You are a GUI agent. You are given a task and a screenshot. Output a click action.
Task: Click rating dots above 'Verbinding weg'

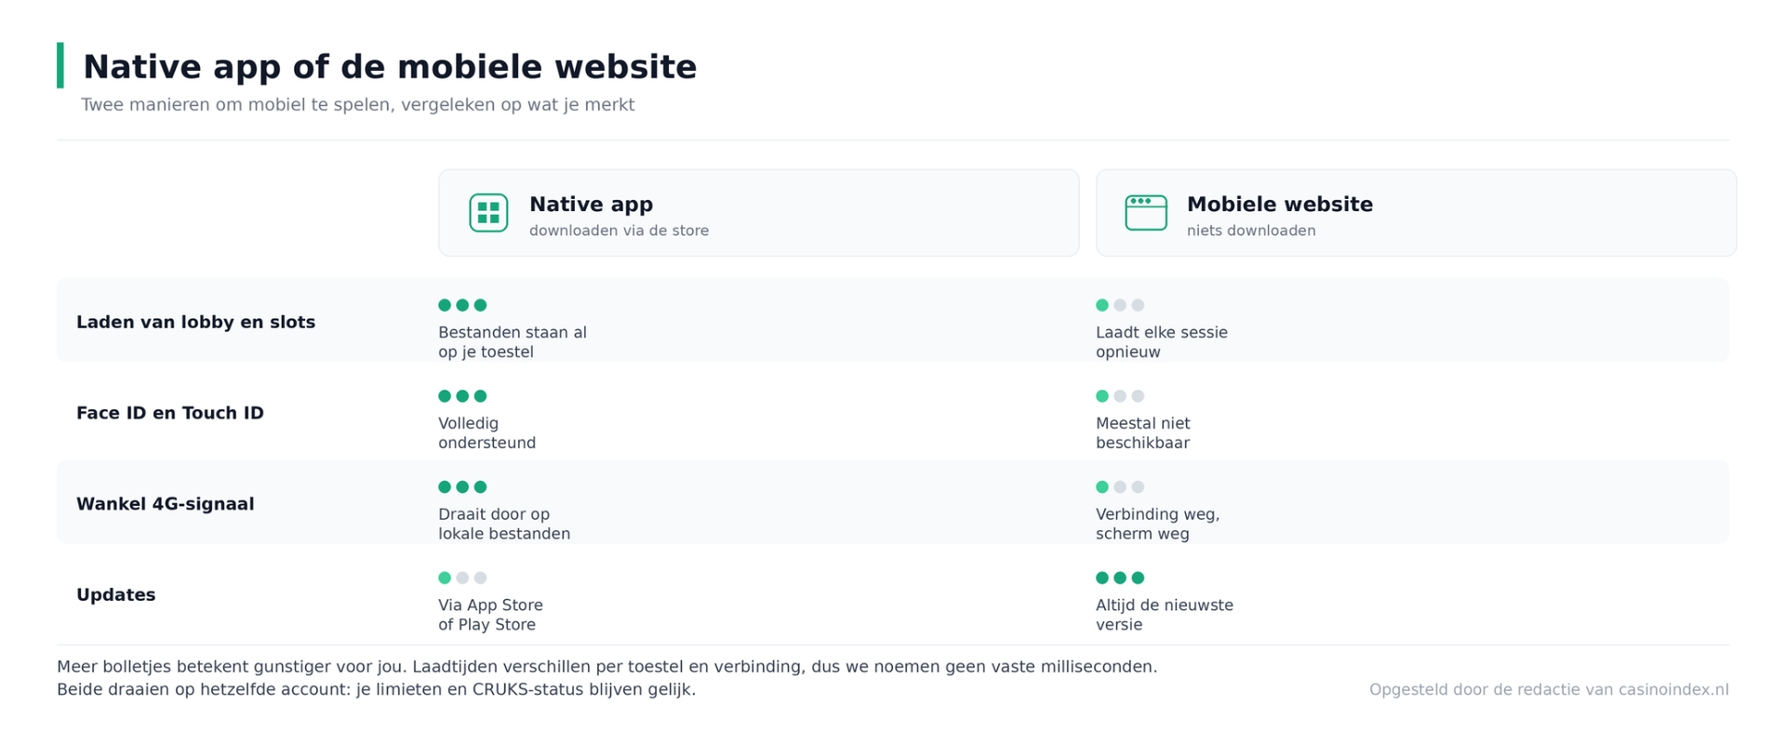(x=1120, y=487)
